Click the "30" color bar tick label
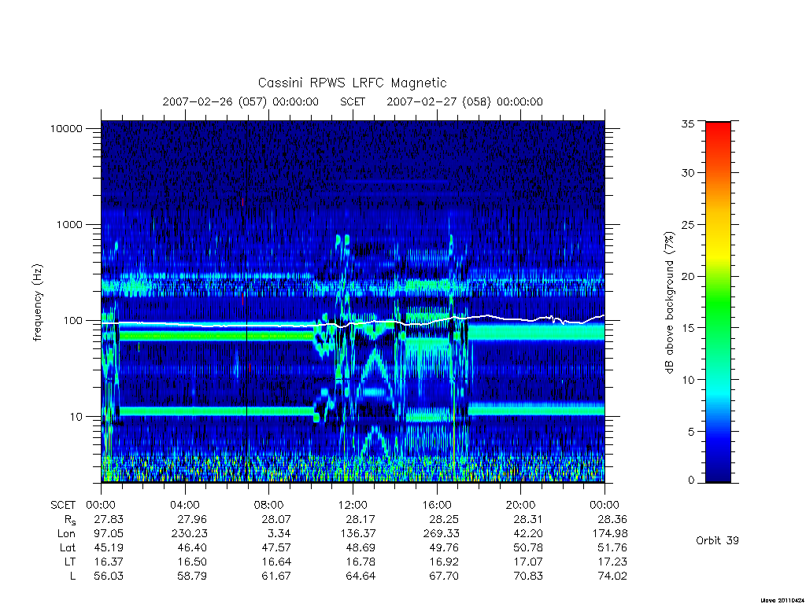Screen dimensions: 806x604 [x=687, y=173]
